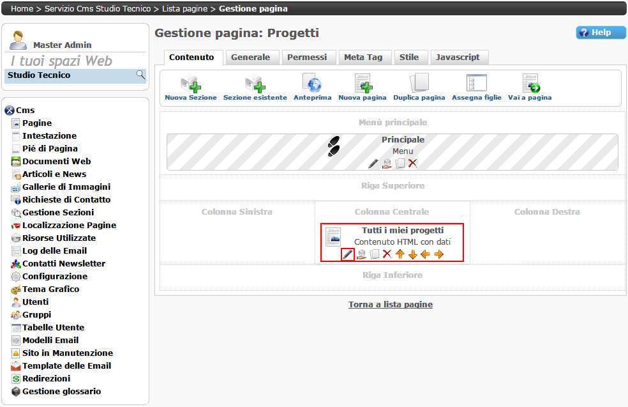Click the Assegna figlie icon
The image size is (628, 407).
(x=476, y=84)
